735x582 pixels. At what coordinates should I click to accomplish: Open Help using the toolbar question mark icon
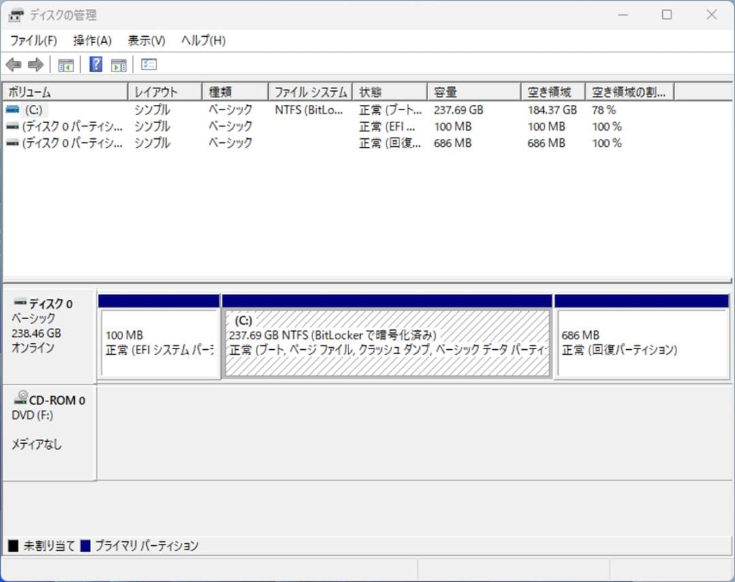point(96,64)
